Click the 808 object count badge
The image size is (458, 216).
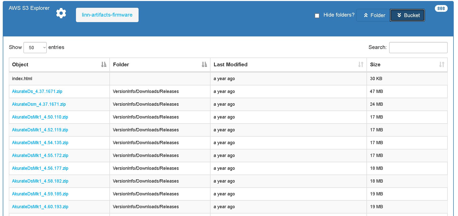click(441, 9)
